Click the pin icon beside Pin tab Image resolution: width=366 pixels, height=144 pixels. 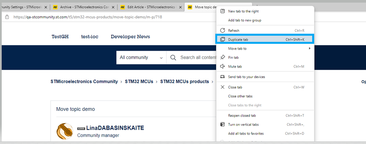click(x=223, y=57)
